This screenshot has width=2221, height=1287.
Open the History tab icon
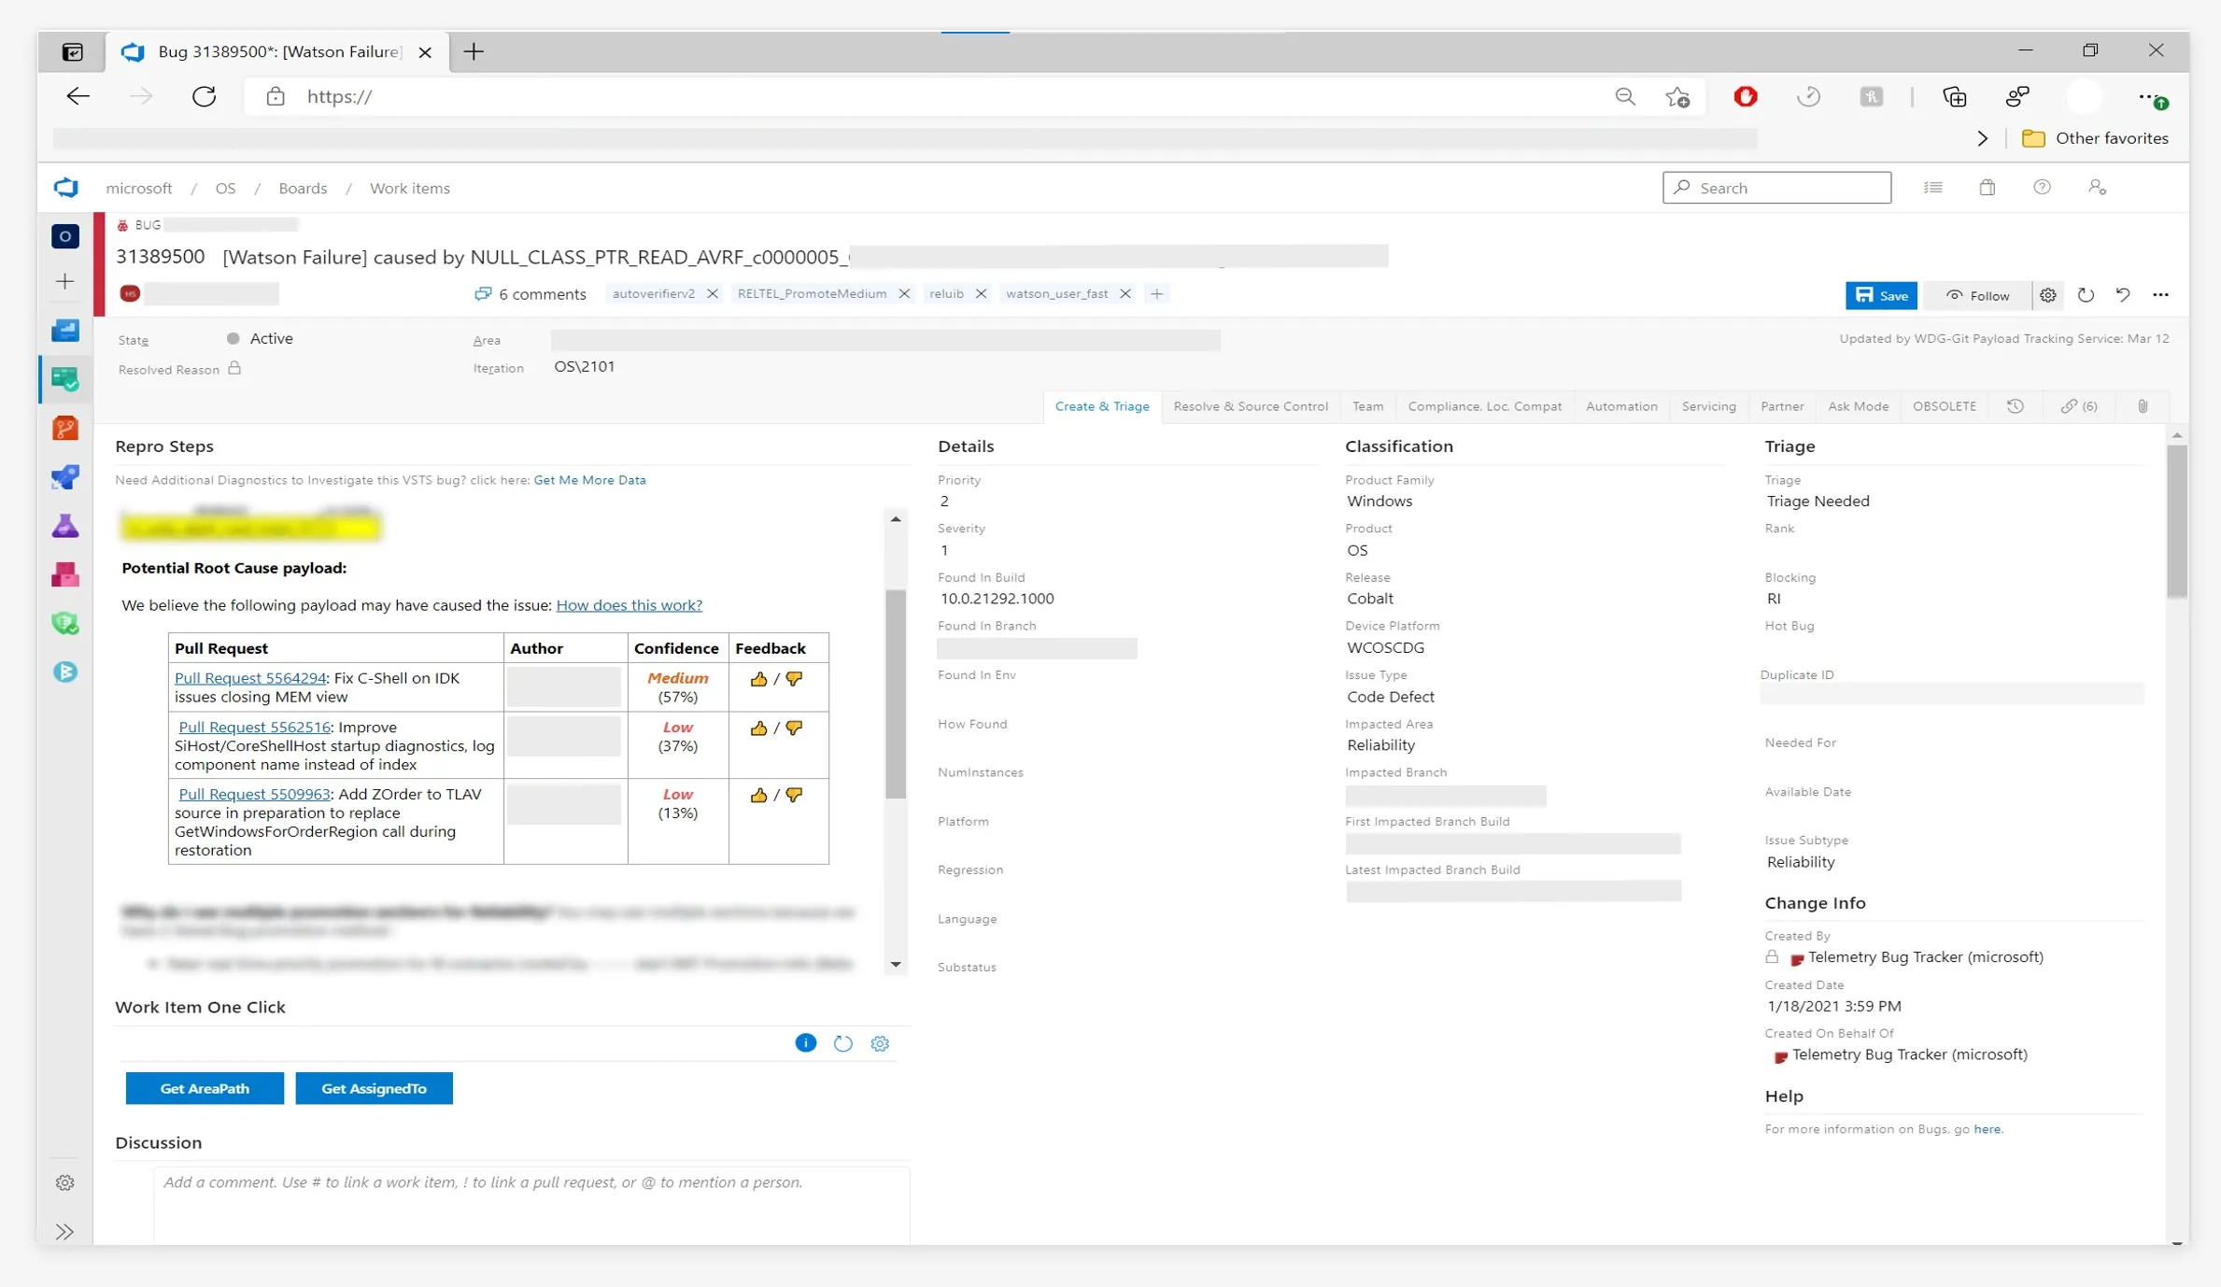[x=2016, y=406]
